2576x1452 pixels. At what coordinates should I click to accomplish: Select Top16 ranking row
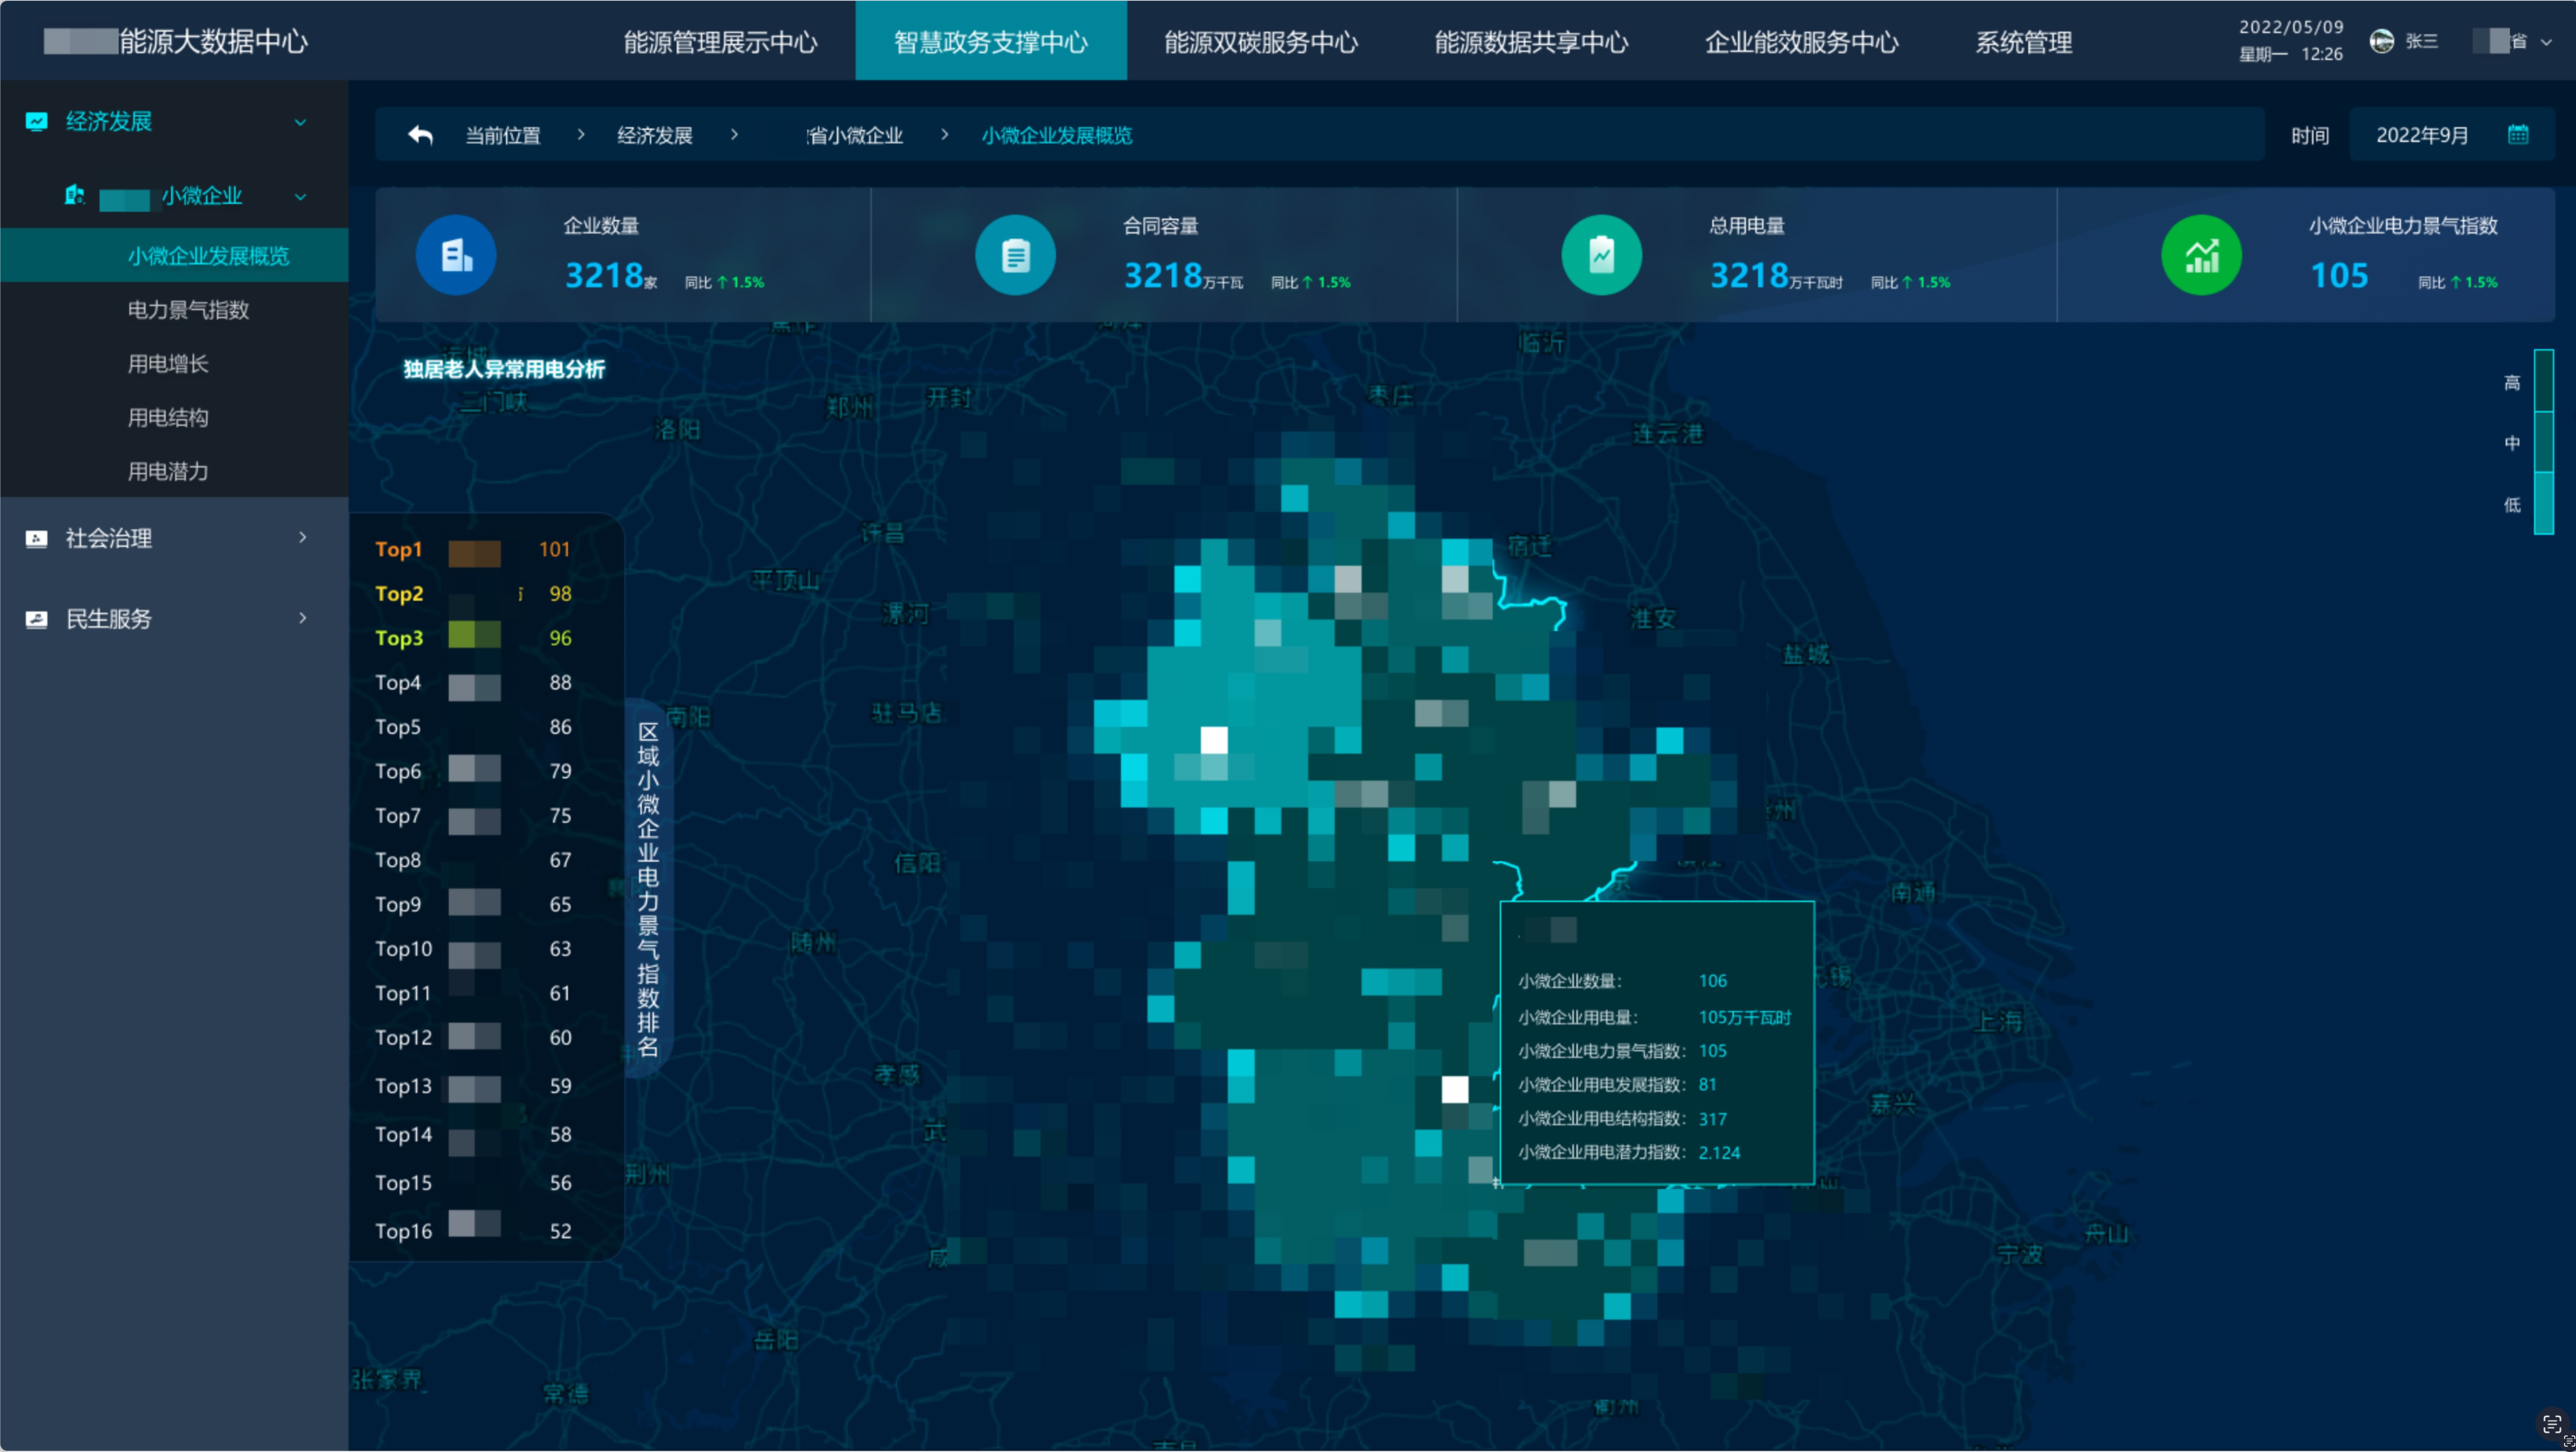(473, 1231)
